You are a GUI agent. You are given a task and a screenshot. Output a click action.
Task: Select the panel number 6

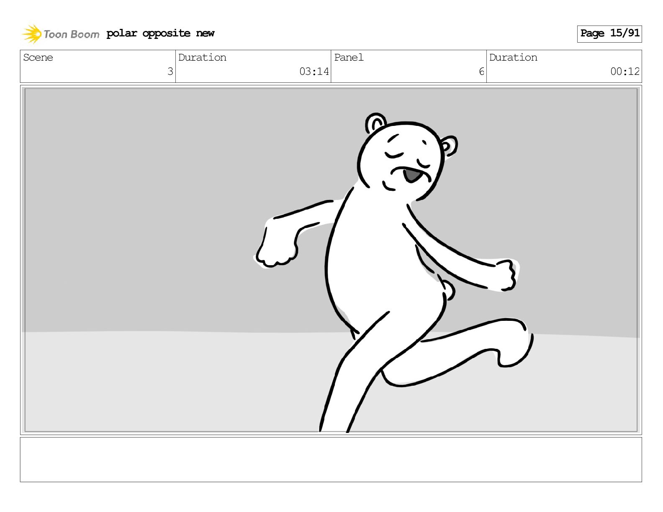(481, 72)
